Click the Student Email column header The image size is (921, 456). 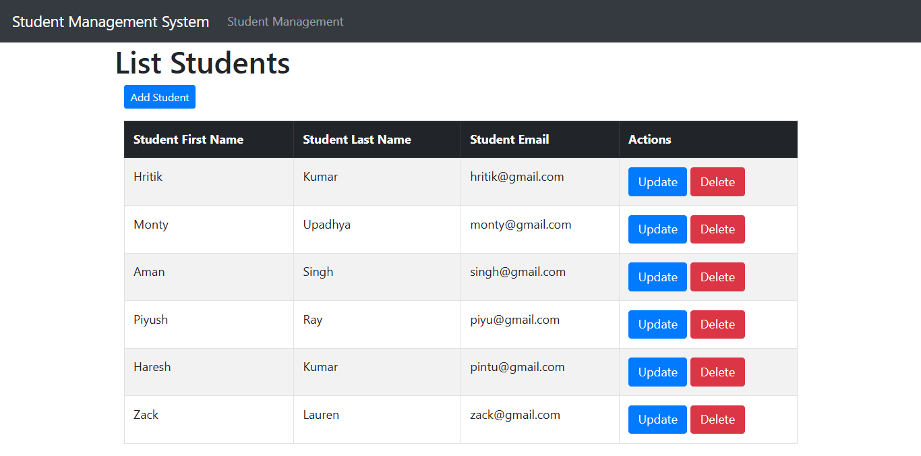click(509, 139)
